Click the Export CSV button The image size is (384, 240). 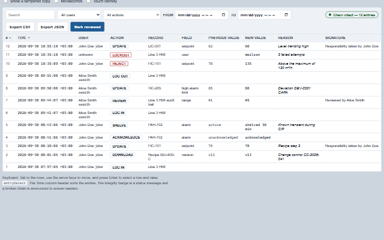20,26
